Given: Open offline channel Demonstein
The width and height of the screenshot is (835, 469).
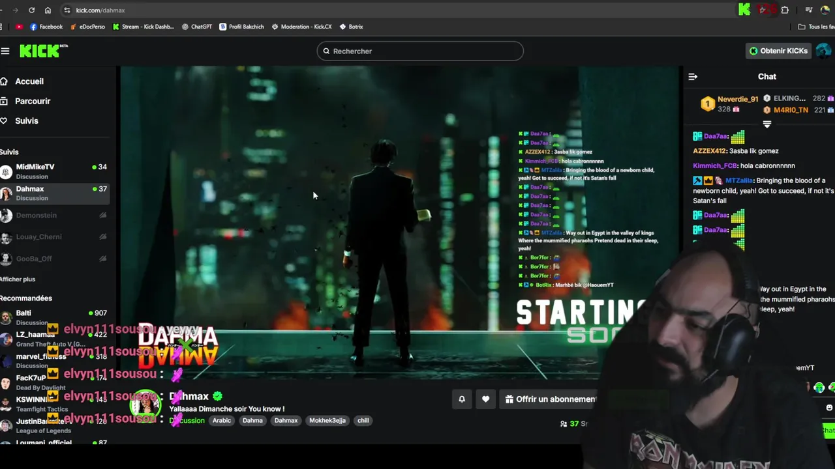Looking at the screenshot, I should click(54, 215).
